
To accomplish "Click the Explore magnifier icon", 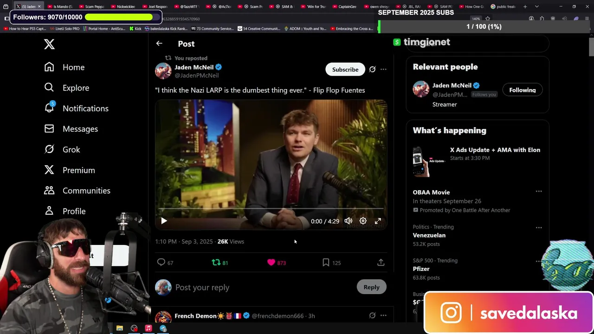I will 49,87.
